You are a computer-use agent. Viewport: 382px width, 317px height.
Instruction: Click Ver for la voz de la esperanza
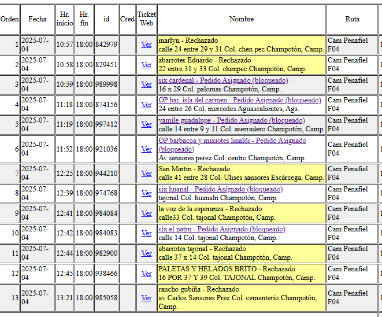pos(147,213)
